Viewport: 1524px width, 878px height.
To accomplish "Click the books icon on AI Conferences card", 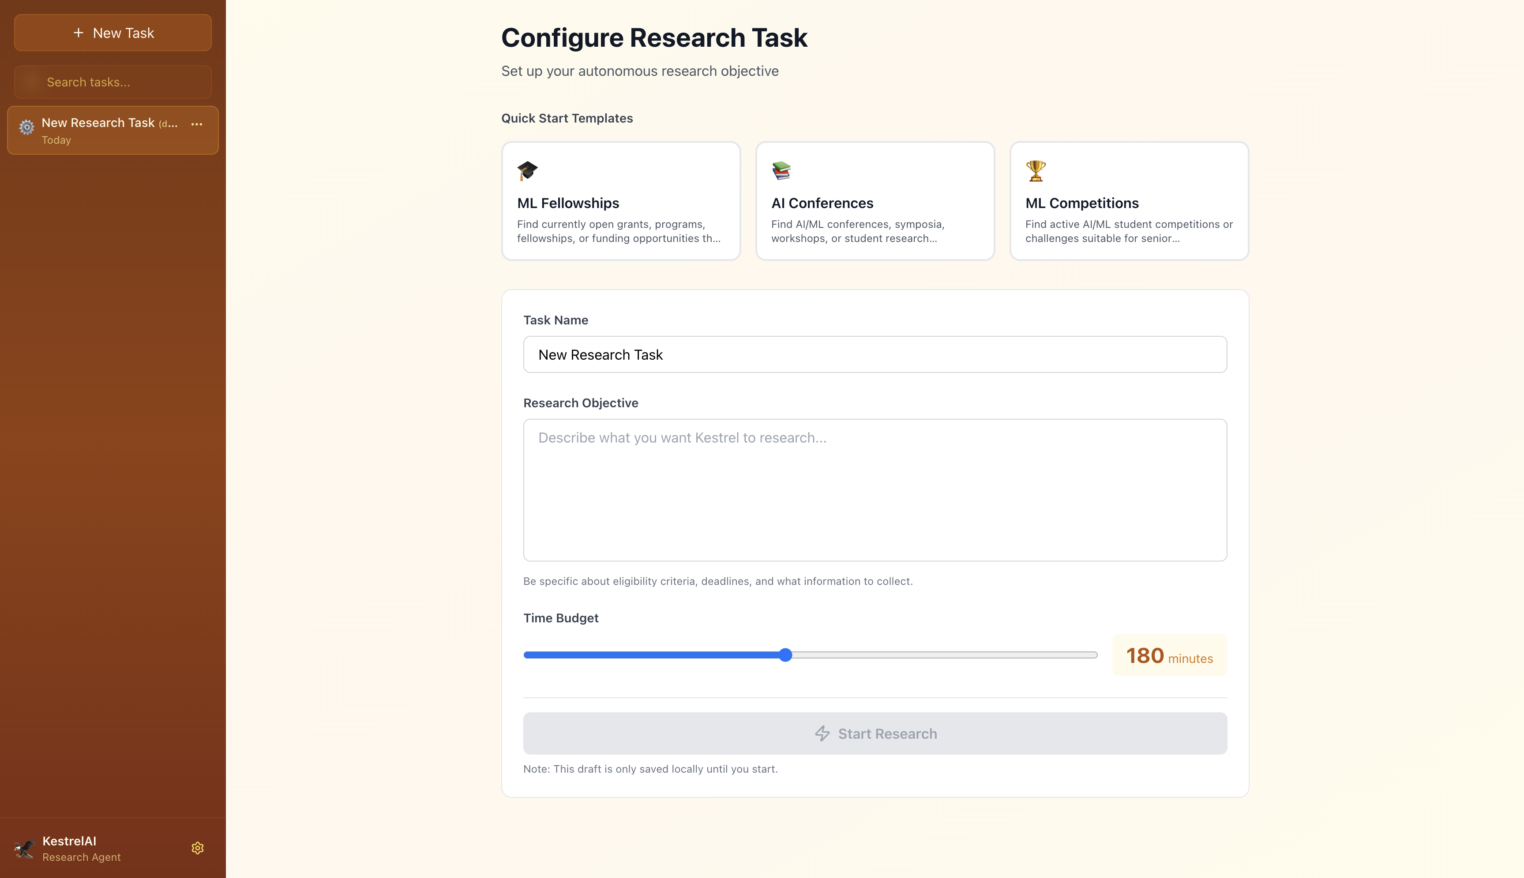I will [x=781, y=171].
